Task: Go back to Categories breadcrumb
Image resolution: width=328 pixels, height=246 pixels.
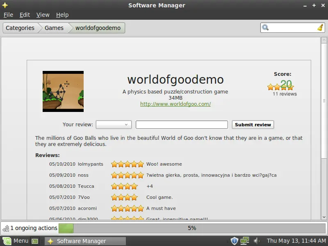Action: click(x=20, y=28)
